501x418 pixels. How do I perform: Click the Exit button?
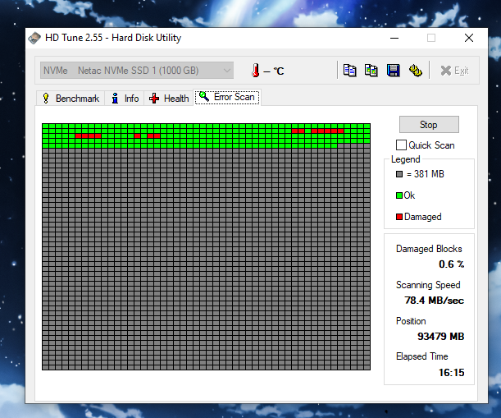[454, 71]
